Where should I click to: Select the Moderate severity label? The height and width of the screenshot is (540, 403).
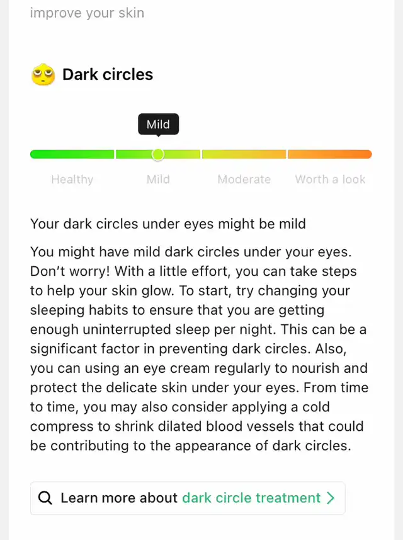[244, 179]
